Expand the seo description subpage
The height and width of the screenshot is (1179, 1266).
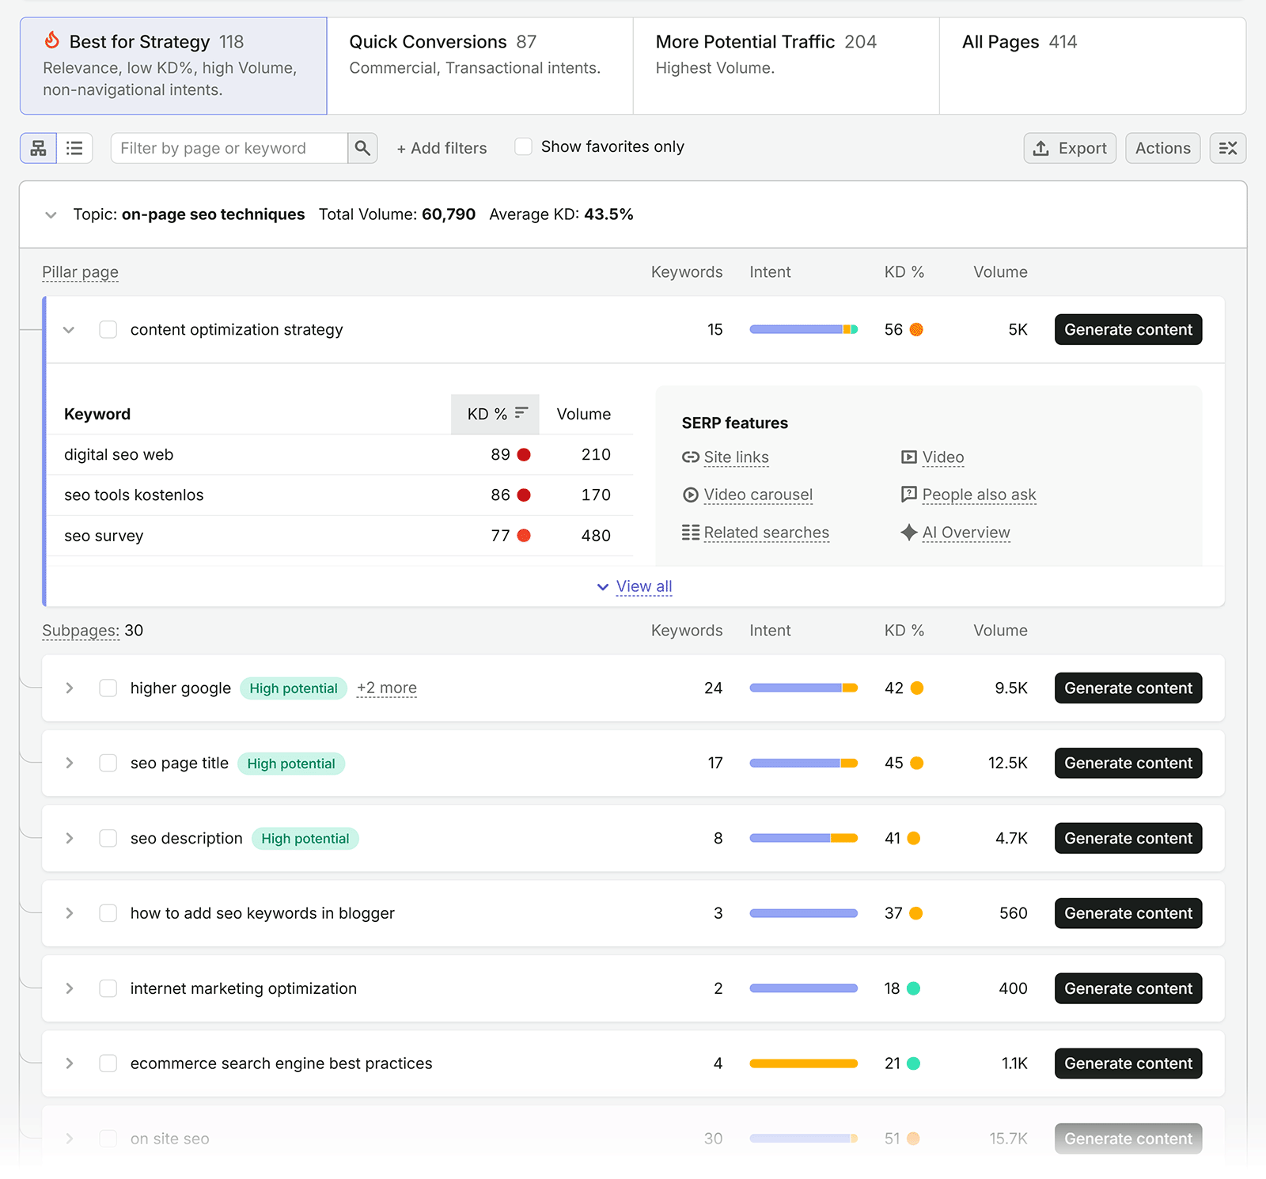pyautogui.click(x=70, y=838)
